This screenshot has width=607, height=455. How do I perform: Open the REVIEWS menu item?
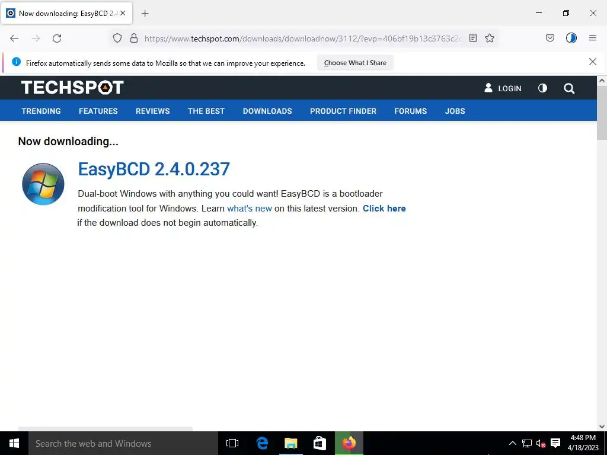pos(153,111)
